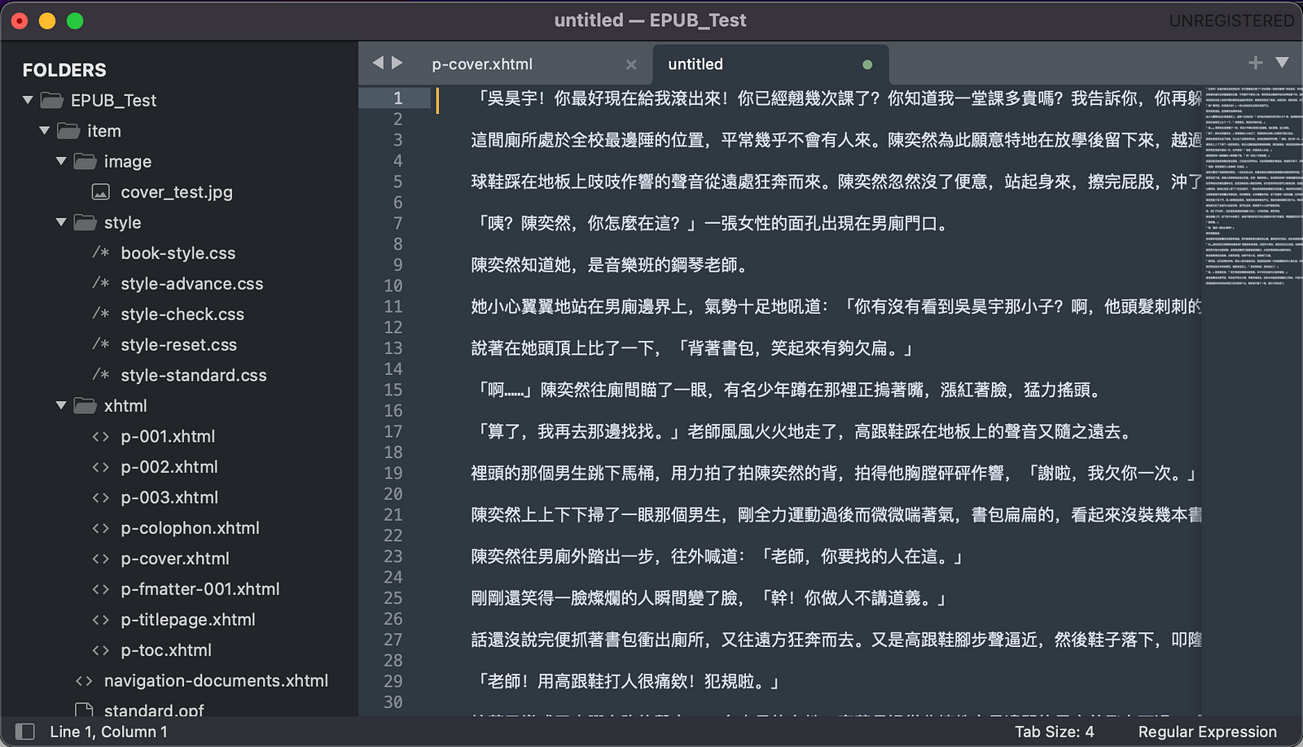Click markup icon beside p-002.xhtml

click(x=101, y=466)
